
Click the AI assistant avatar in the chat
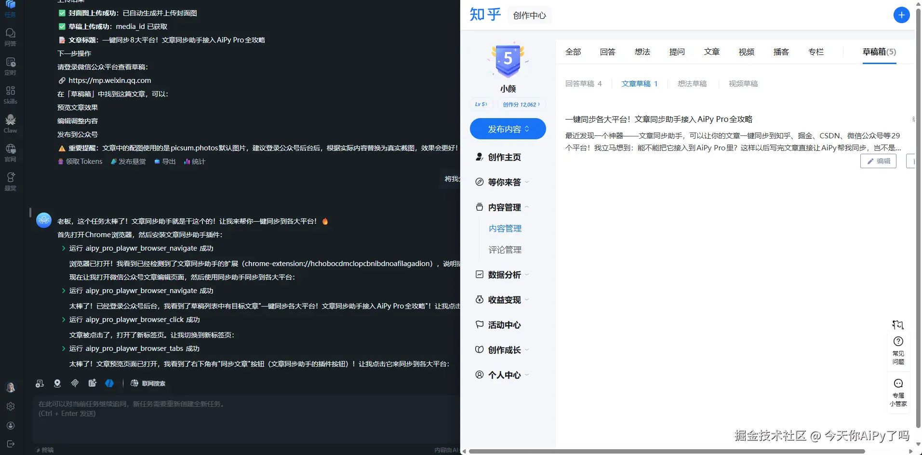point(44,220)
